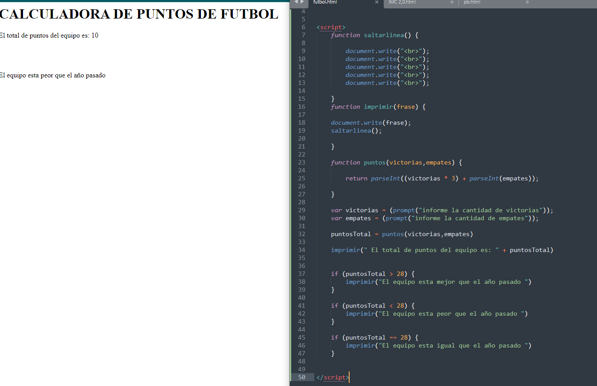Open the IMC 2,0.html tab
This screenshot has height=386, width=597.
[x=402, y=2]
